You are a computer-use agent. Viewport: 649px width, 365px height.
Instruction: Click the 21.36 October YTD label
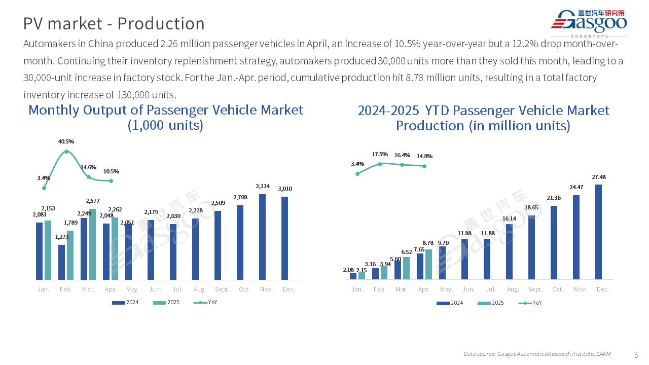(554, 198)
